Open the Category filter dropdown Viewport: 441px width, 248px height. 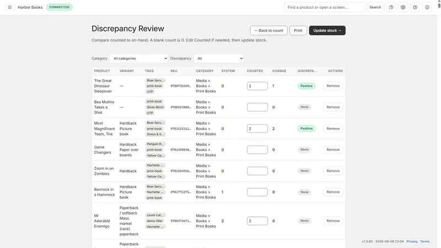click(x=139, y=58)
